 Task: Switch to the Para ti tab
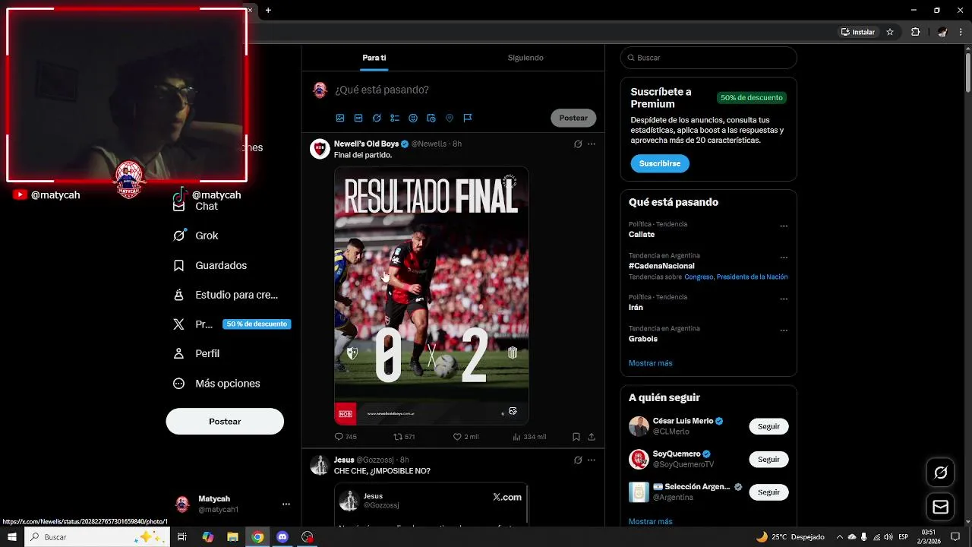click(x=374, y=58)
